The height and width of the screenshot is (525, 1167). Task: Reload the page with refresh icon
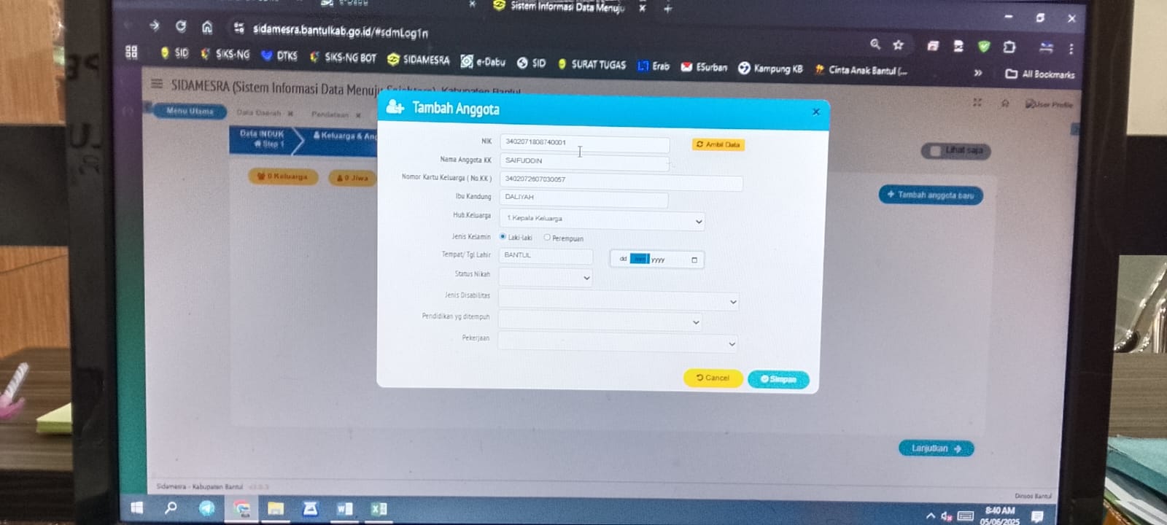(x=181, y=26)
